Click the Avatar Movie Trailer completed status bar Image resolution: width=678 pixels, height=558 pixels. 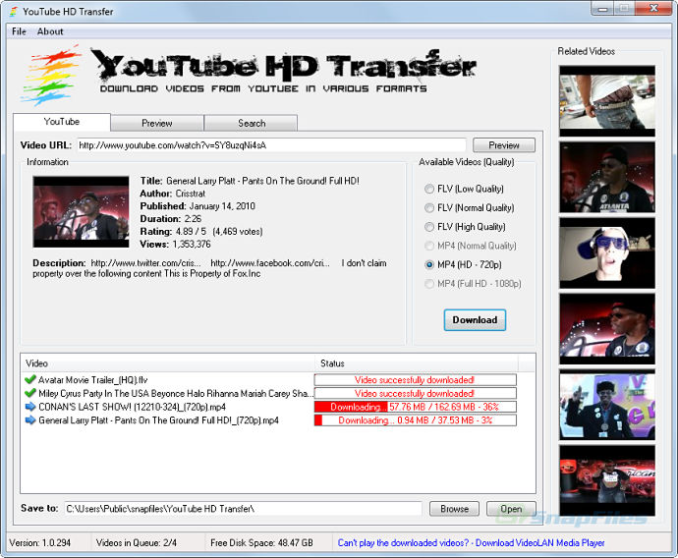pos(415,380)
